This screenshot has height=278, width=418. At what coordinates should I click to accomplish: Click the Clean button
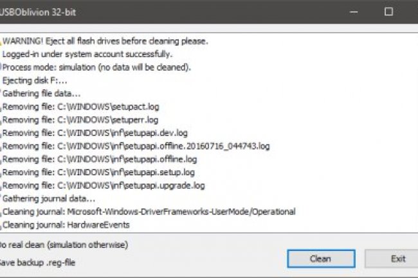coord(320,259)
